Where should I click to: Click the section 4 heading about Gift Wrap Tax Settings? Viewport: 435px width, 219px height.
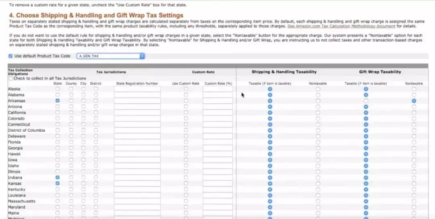96,15
